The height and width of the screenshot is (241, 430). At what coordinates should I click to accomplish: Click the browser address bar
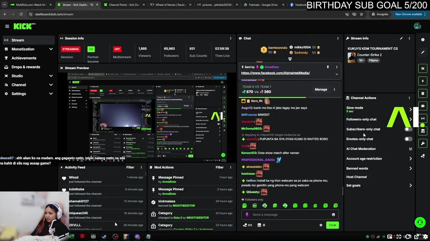click(x=185, y=14)
